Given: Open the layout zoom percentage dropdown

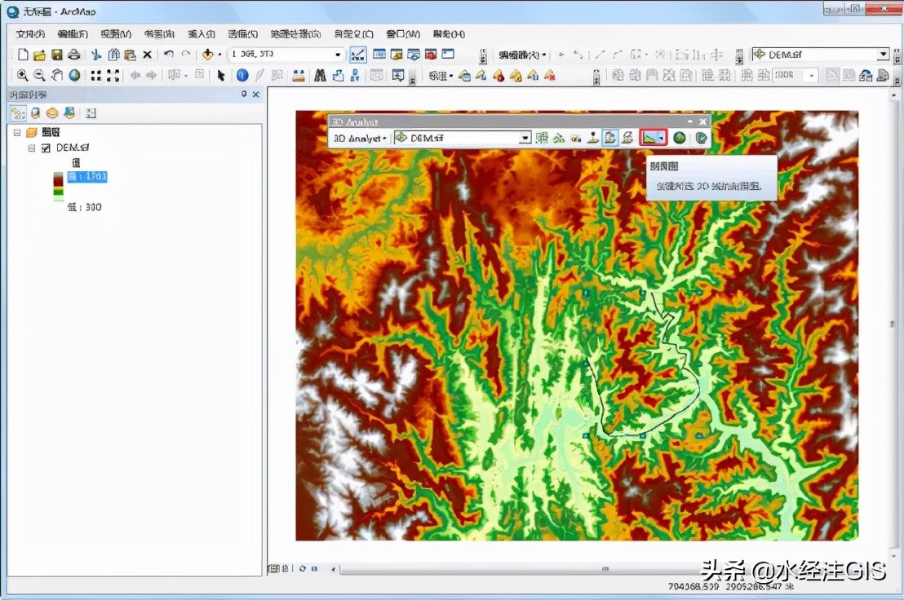Looking at the screenshot, I should (812, 76).
